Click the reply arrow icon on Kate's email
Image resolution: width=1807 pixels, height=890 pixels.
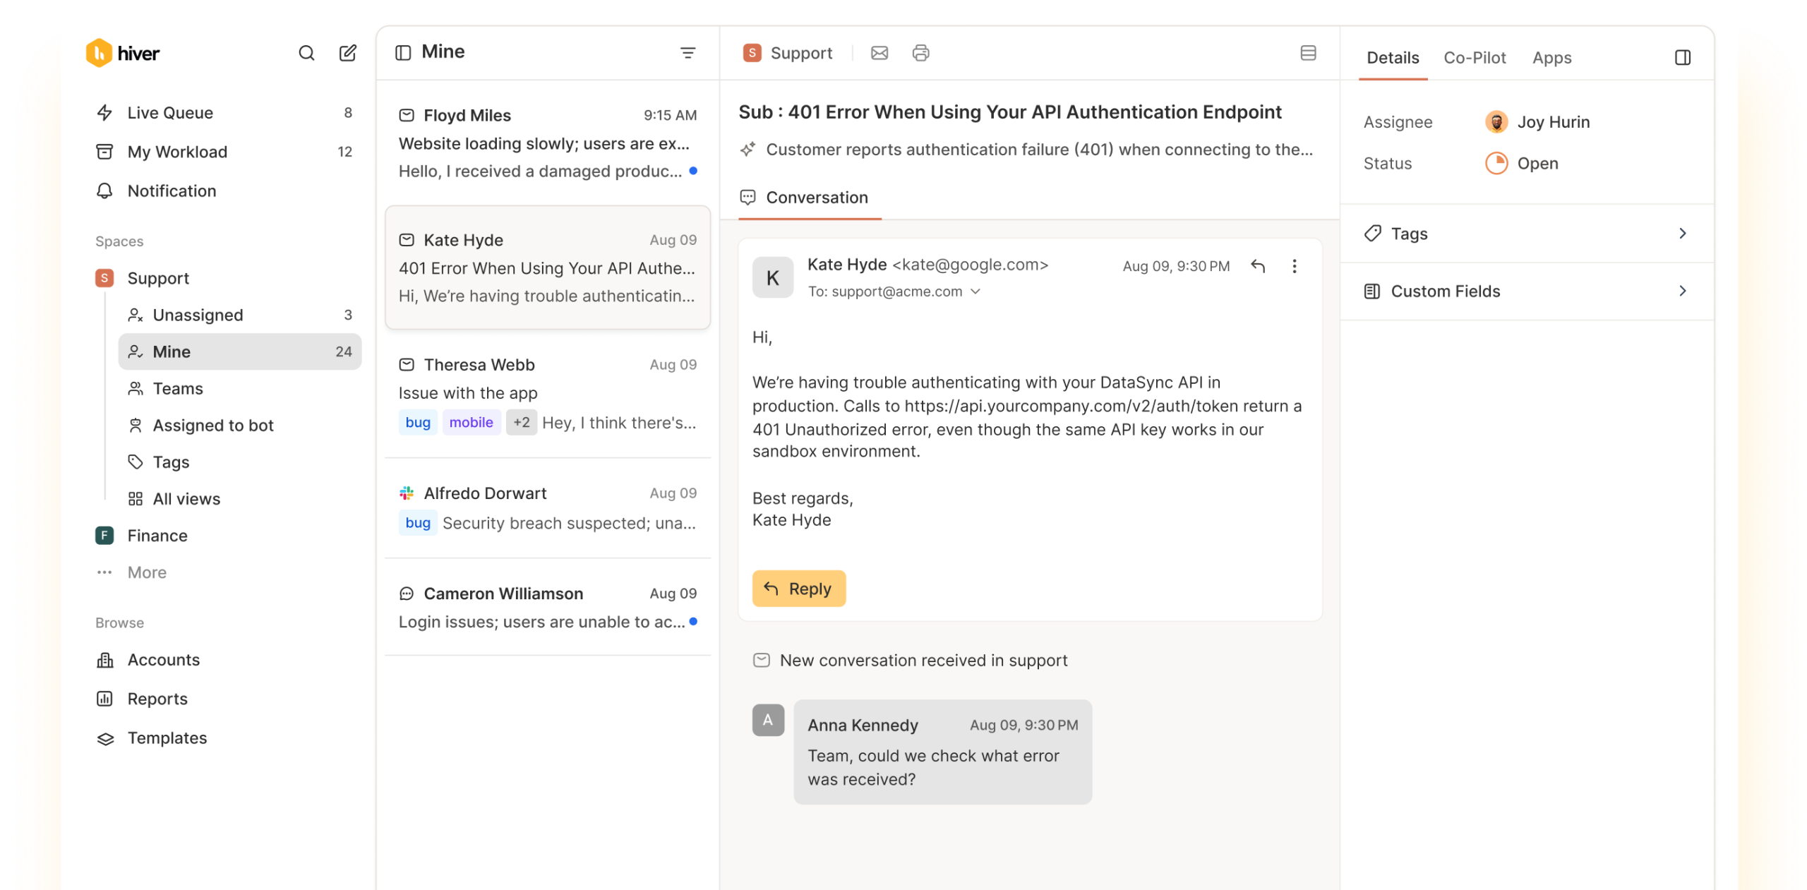[1258, 266]
